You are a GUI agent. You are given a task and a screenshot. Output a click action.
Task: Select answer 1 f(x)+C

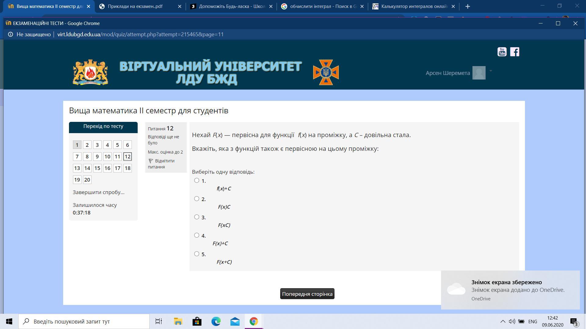(x=197, y=180)
